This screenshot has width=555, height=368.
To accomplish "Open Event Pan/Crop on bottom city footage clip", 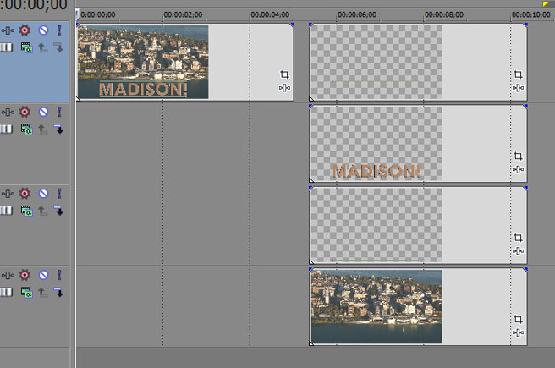I will [x=518, y=319].
